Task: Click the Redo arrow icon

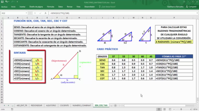Action: tap(12, 2)
